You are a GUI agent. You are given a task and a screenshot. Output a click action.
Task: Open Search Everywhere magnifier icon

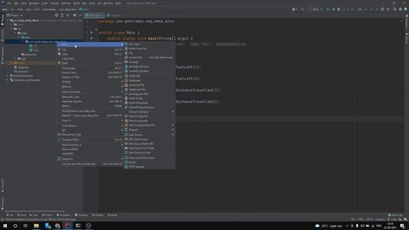point(395,9)
